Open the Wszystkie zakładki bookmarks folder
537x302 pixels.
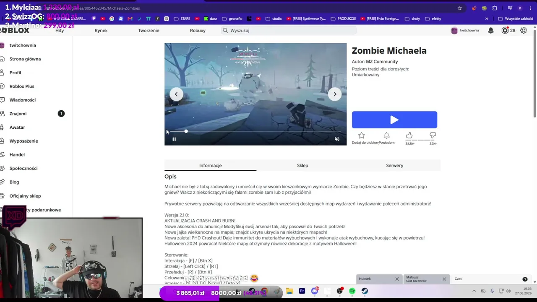[516, 18]
